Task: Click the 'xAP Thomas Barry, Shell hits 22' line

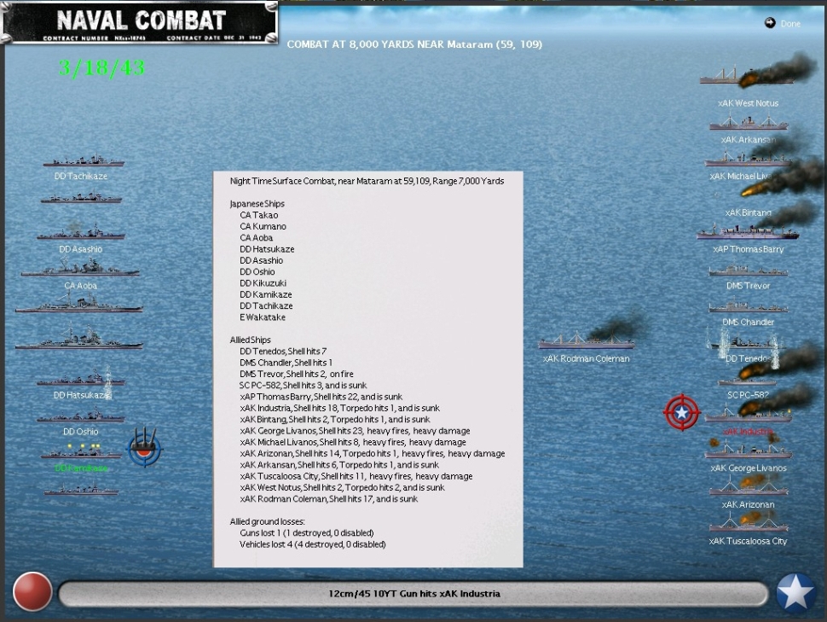Action: tap(321, 397)
